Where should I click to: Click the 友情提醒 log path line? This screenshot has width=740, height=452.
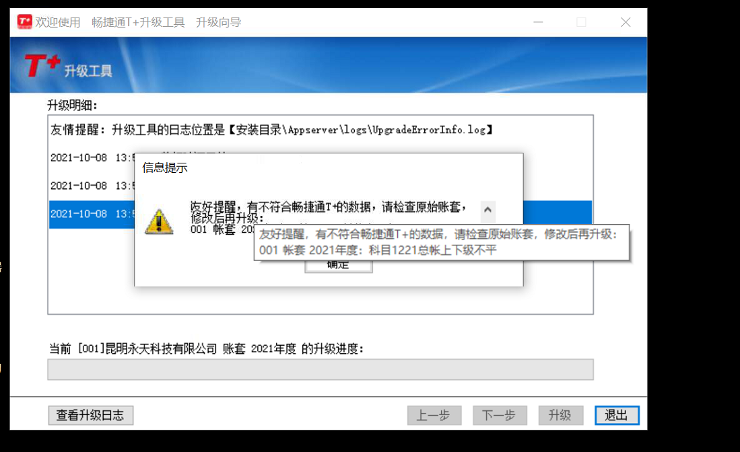(272, 130)
